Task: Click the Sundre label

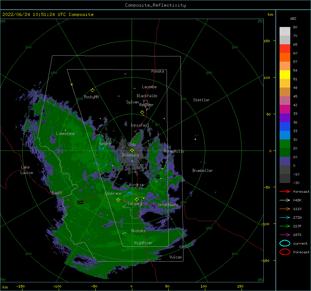Action: tap(105, 143)
